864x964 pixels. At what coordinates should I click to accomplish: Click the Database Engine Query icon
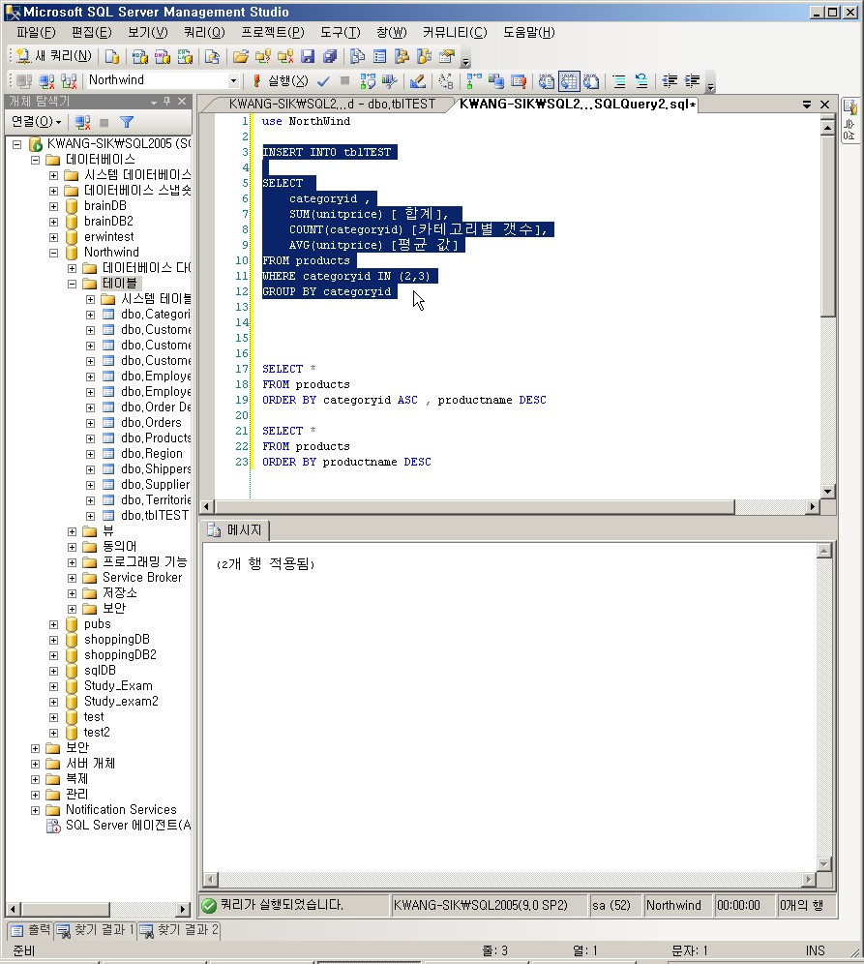coord(112,56)
